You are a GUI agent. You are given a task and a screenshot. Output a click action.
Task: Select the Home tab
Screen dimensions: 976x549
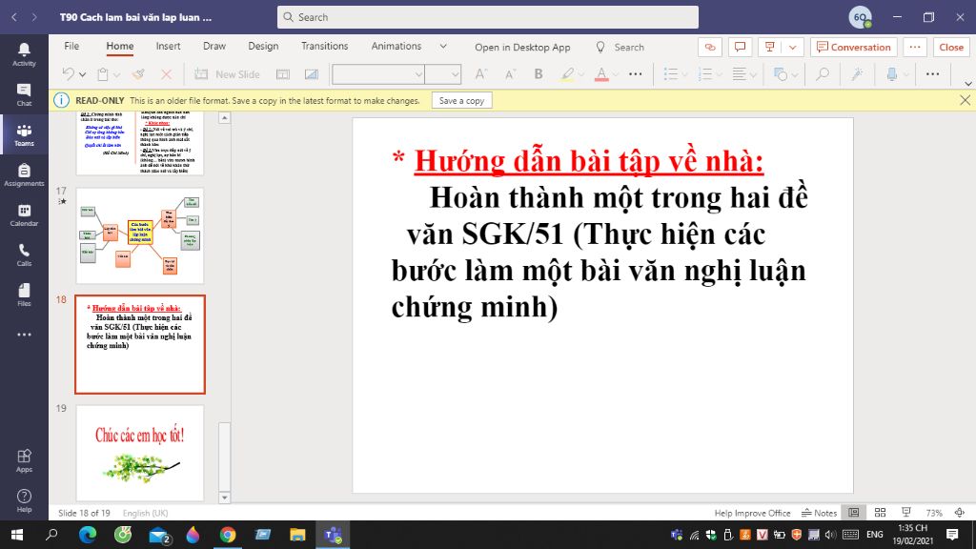tap(119, 46)
